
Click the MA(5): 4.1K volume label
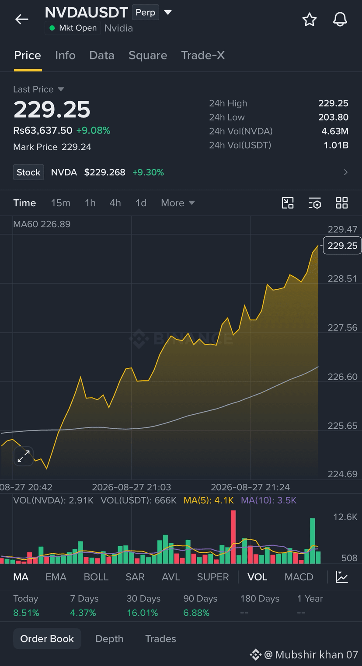[x=209, y=500]
